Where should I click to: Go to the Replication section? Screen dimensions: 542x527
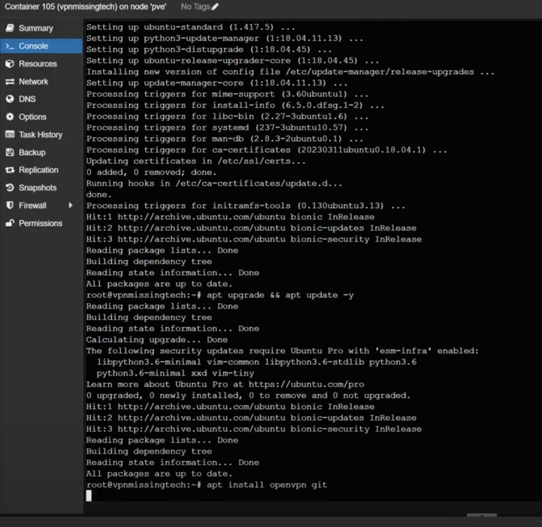point(38,170)
